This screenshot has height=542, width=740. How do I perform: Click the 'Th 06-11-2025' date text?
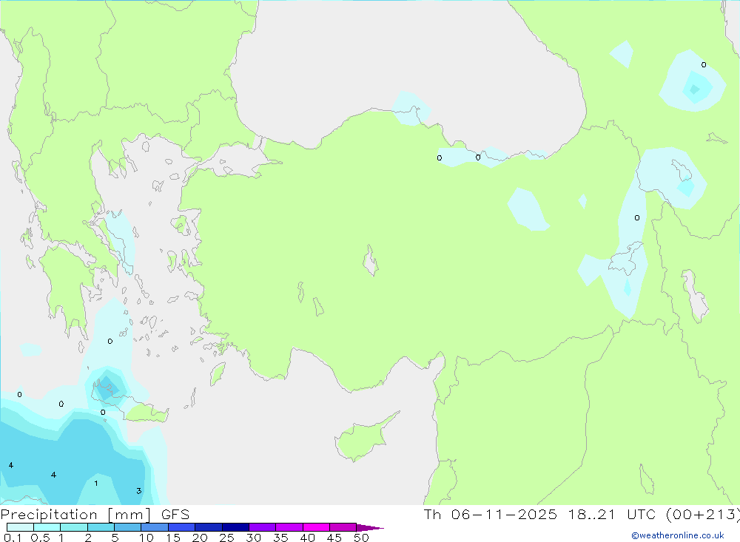pyautogui.click(x=490, y=514)
